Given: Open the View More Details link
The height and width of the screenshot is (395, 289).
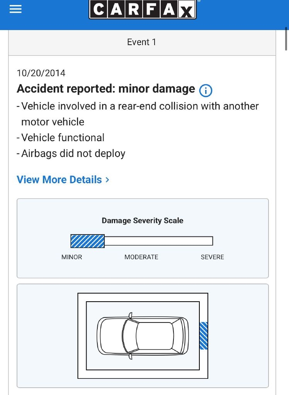Looking at the screenshot, I should coord(59,180).
